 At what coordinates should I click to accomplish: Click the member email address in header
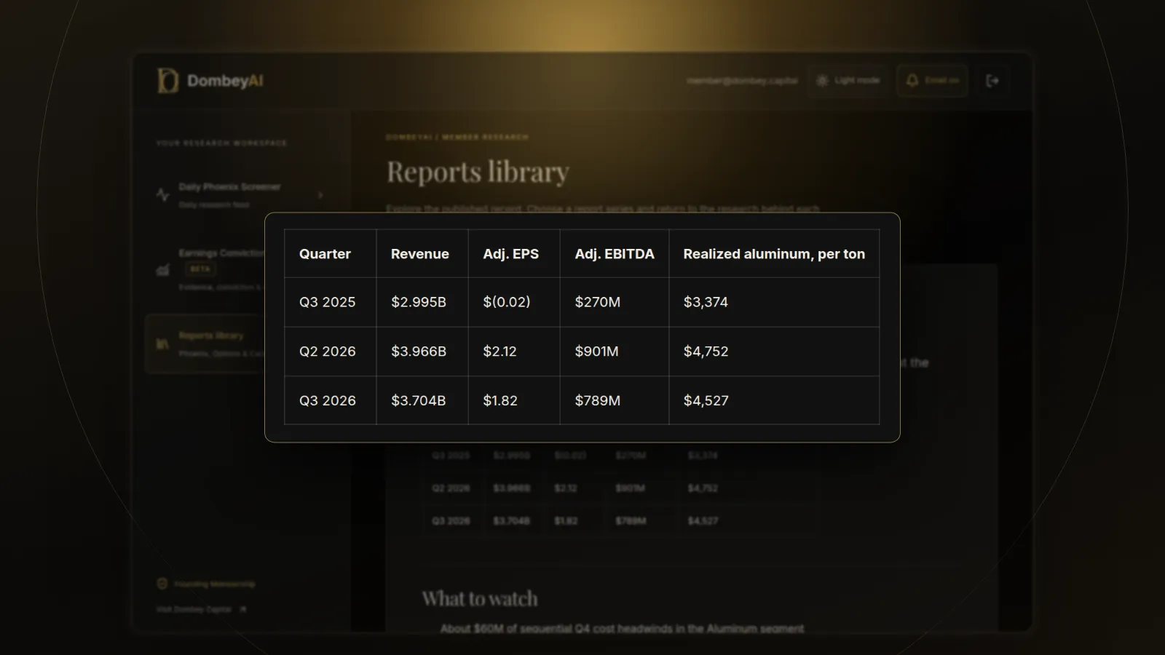[x=742, y=80]
